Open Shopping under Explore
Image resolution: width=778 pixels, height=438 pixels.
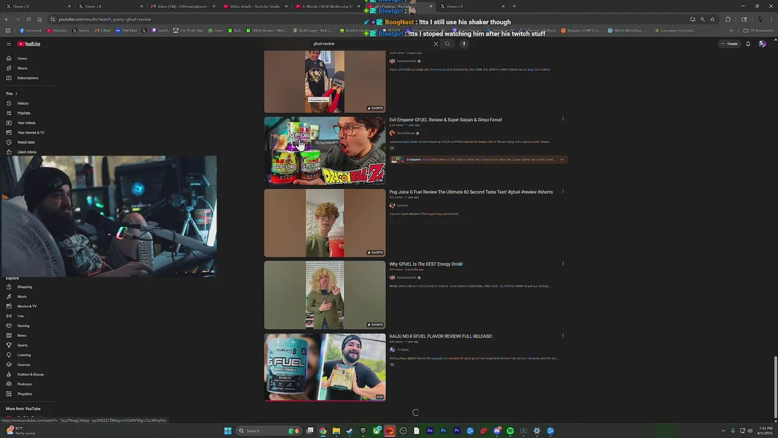coord(24,287)
